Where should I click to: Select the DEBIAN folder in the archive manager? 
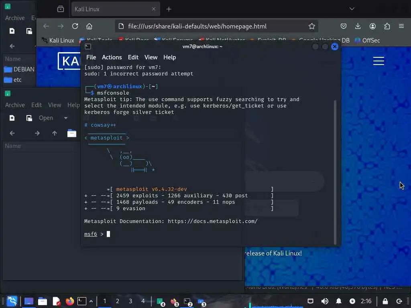[19, 69]
